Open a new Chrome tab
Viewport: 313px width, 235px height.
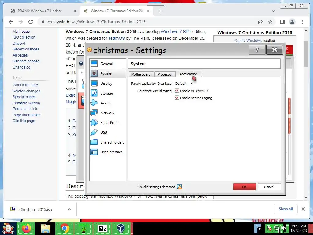[160, 11]
